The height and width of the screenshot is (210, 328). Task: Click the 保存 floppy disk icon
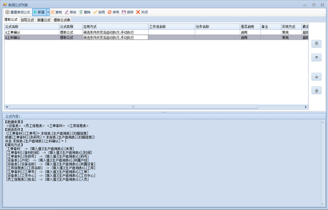coord(124,12)
